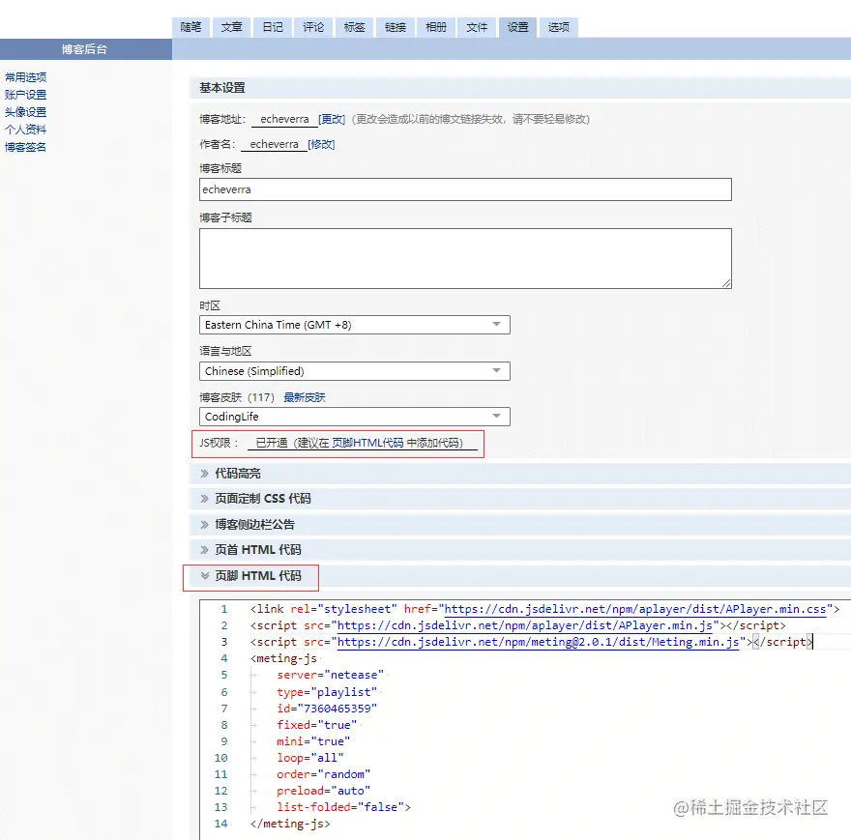This screenshot has width=851, height=840.
Task: Click the type="playlist" code line
Action: pos(327,692)
